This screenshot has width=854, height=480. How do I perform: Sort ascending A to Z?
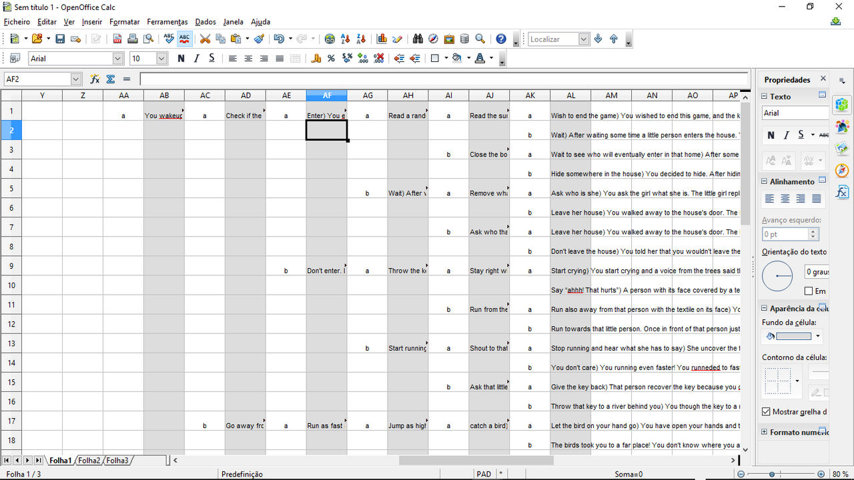346,39
